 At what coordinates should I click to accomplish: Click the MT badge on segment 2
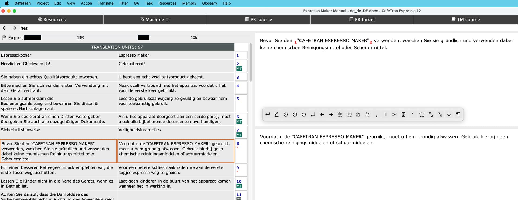click(239, 69)
